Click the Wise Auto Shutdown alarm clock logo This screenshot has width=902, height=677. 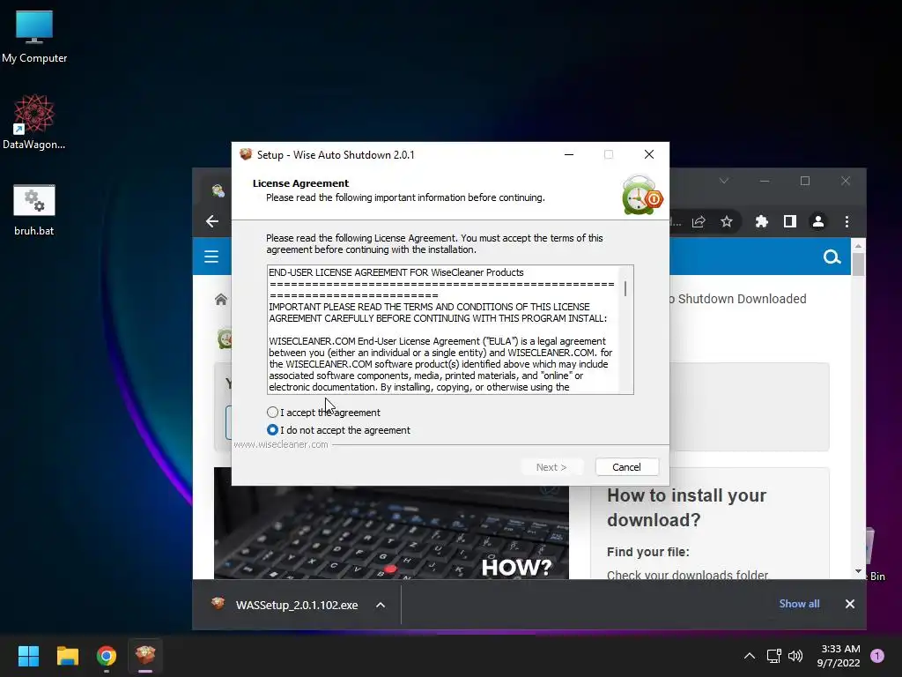(x=642, y=195)
